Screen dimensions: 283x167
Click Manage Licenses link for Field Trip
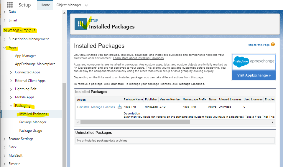pos(103,107)
